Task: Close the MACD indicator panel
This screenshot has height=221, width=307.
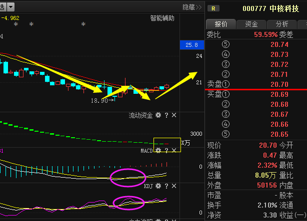Action: click(x=174, y=150)
